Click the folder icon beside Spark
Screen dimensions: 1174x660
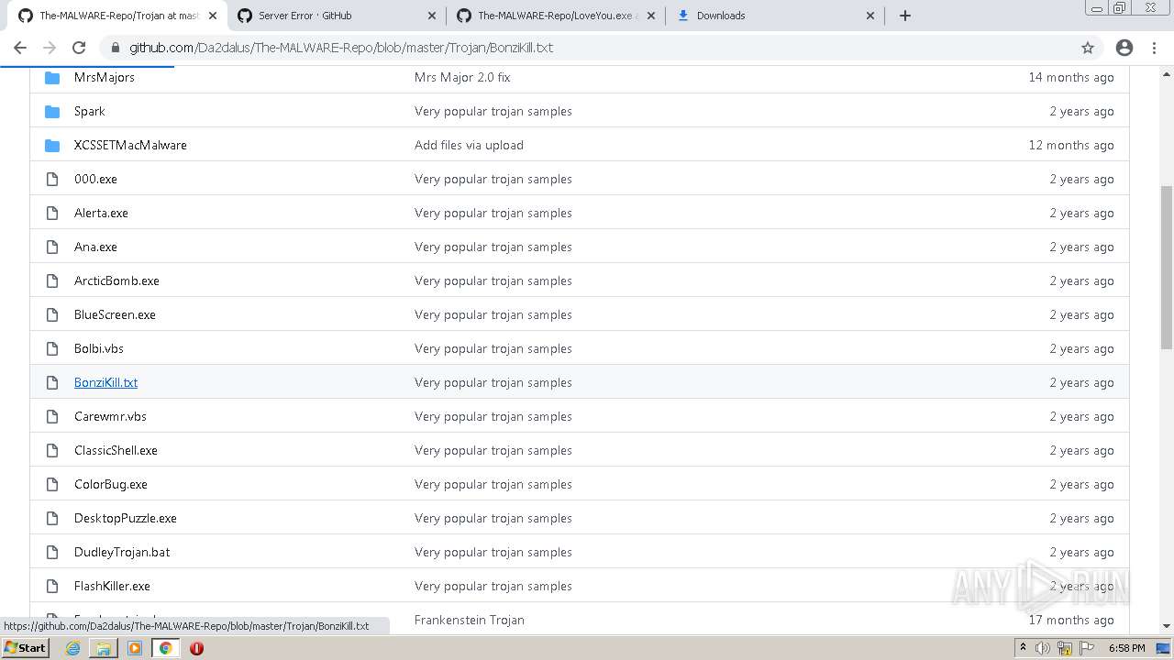52,111
